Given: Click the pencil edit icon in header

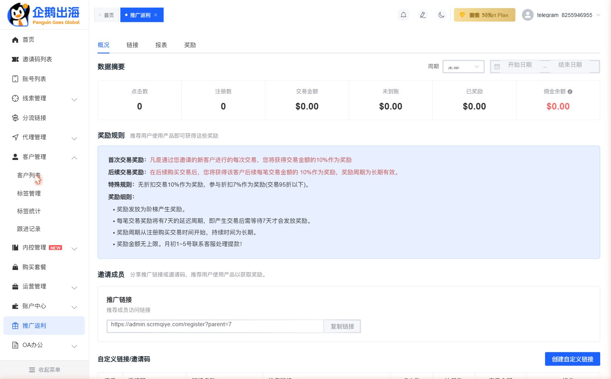Looking at the screenshot, I should coord(423,15).
